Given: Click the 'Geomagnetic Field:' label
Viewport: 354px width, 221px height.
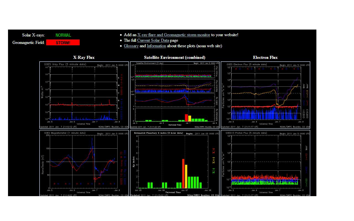Looking at the screenshot, I should pyautogui.click(x=28, y=43).
